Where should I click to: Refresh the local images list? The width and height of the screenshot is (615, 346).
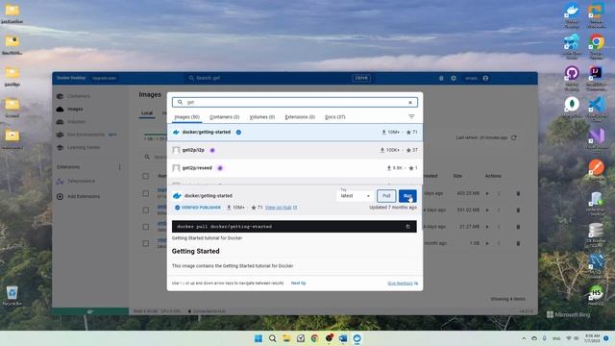pyautogui.click(x=514, y=137)
